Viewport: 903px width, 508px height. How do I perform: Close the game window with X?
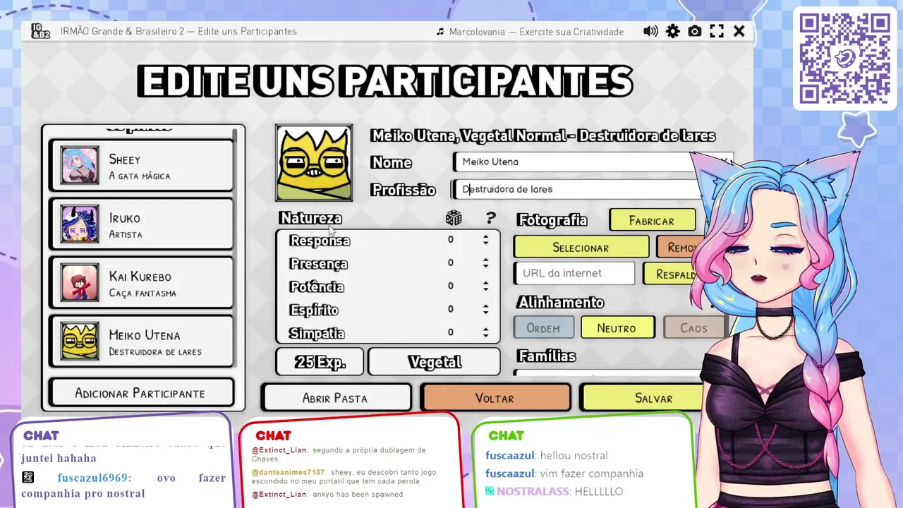(739, 31)
